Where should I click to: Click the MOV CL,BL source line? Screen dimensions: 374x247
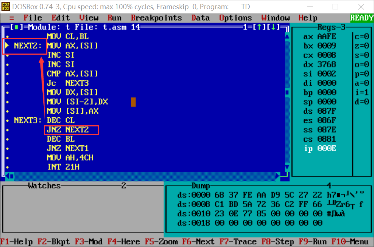coord(68,36)
